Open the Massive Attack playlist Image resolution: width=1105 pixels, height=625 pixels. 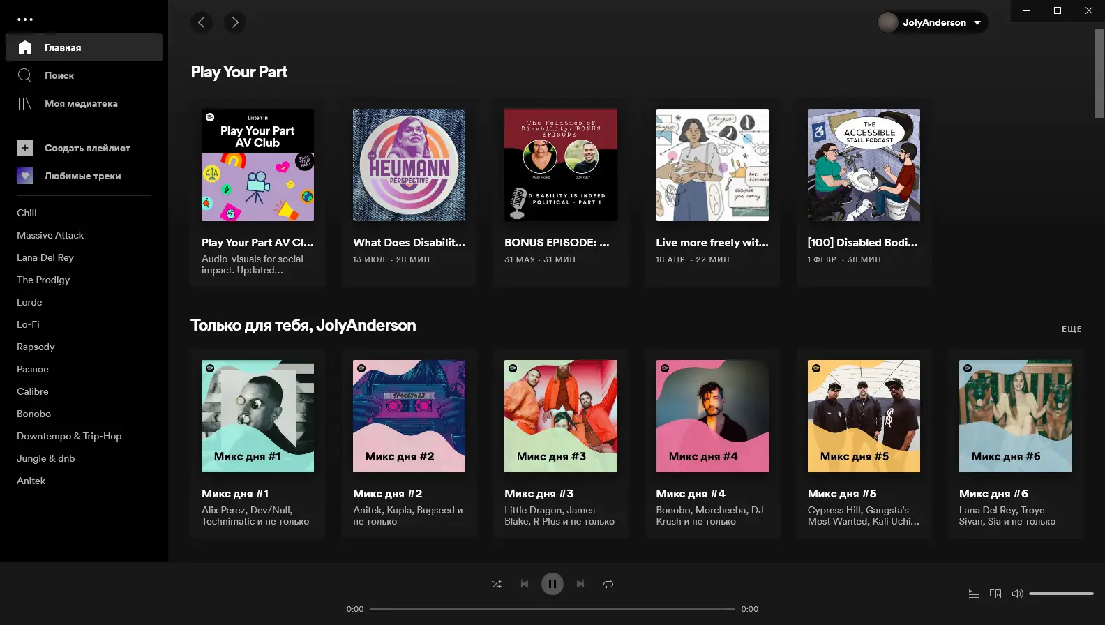pyautogui.click(x=50, y=235)
